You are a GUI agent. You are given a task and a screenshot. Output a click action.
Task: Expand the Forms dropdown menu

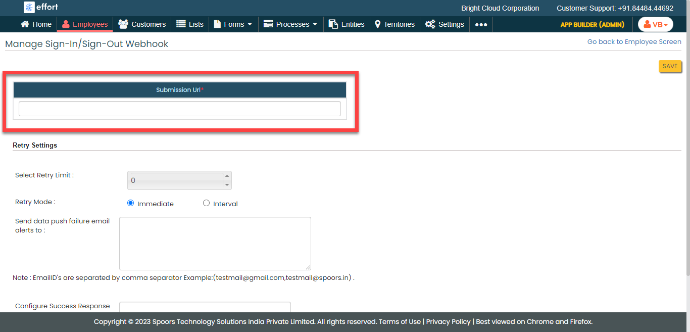coord(233,24)
